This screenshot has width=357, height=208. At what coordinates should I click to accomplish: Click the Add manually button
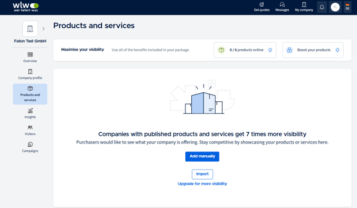[x=202, y=156]
